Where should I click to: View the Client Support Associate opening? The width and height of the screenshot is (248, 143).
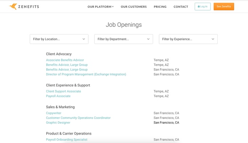click(64, 91)
